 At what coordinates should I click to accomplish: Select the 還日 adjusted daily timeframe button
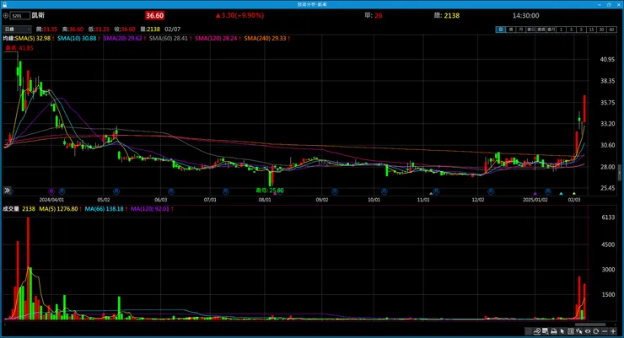[531, 30]
